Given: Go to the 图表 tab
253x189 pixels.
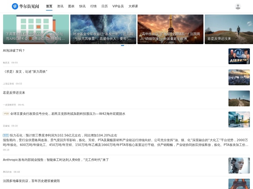Looking at the screenshot, I should (x=71, y=6).
